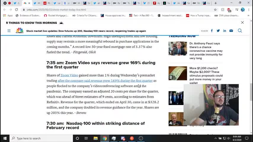The height and width of the screenshot is (142, 253).
Task: Open Task View in the taskbar
Action: [x=86, y=138]
